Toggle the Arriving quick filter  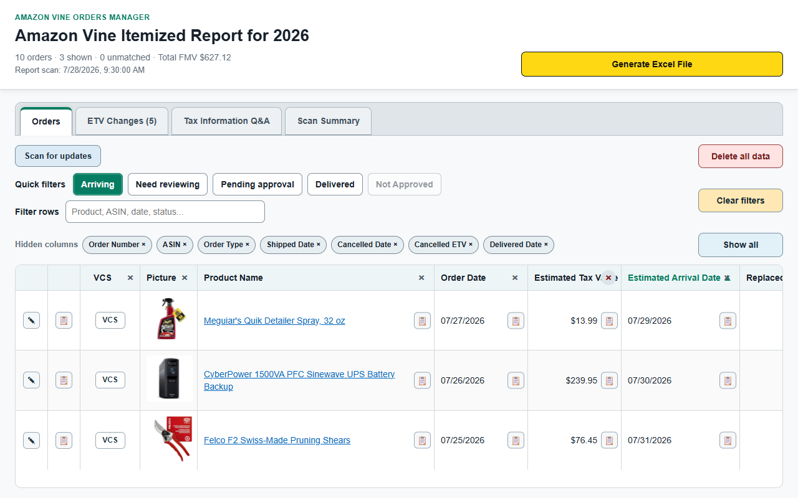pos(98,184)
